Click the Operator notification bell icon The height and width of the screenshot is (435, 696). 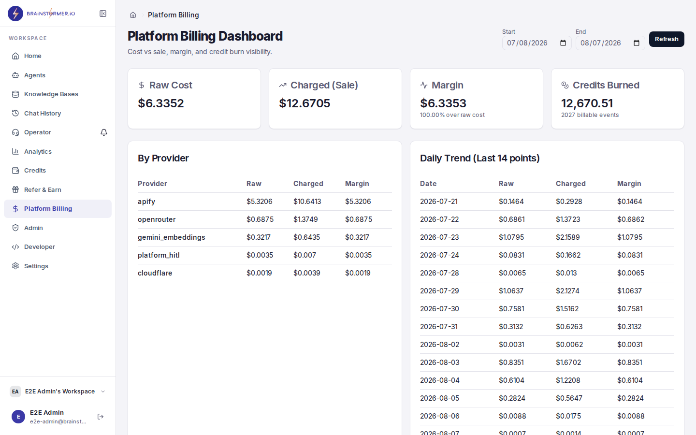104,132
